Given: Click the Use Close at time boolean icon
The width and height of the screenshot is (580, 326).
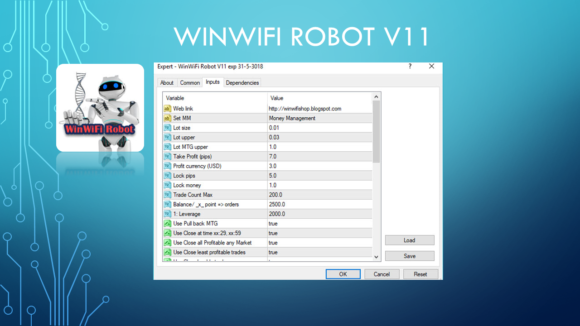Looking at the screenshot, I should (167, 233).
